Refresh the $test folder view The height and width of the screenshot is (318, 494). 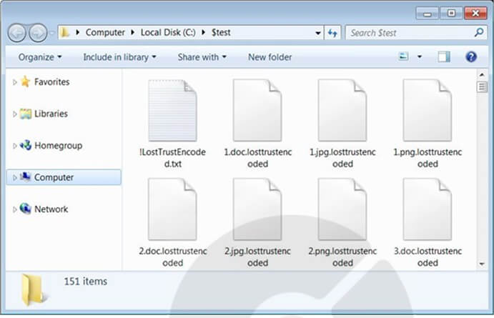click(x=332, y=33)
